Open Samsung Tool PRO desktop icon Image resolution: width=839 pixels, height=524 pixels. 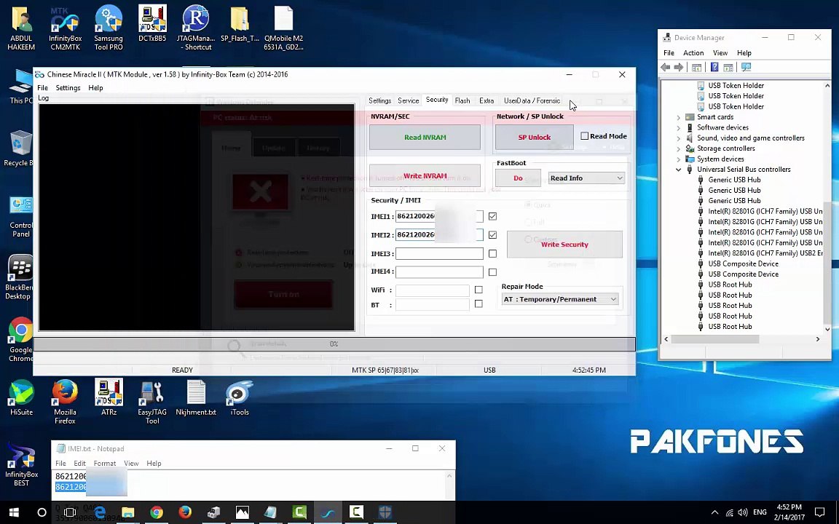pos(109,28)
